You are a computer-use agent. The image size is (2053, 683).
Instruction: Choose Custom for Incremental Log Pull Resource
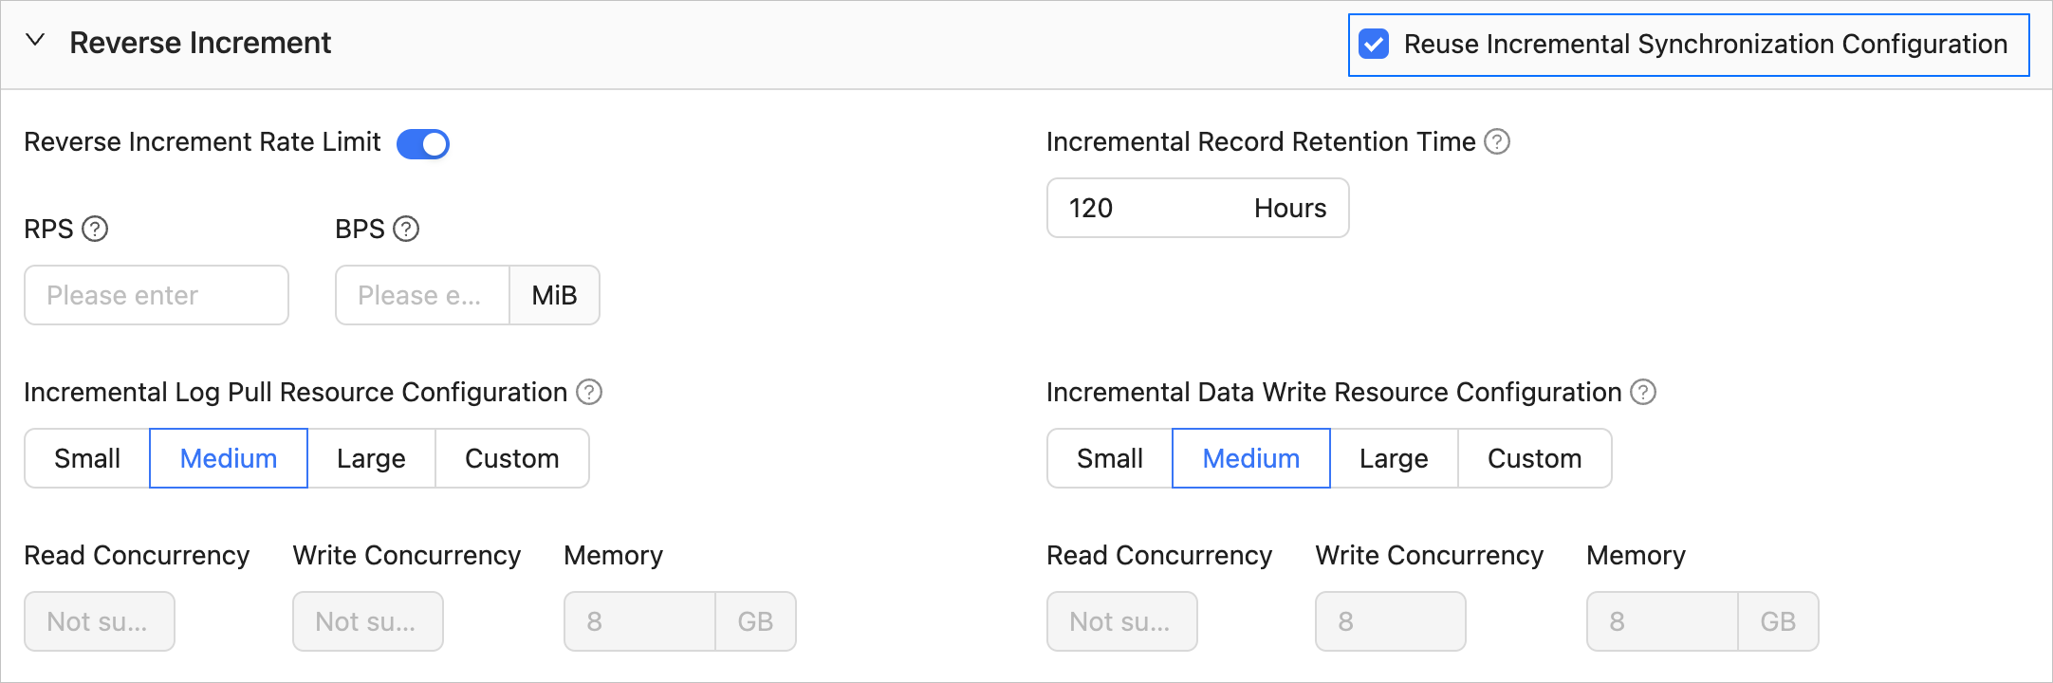click(511, 458)
